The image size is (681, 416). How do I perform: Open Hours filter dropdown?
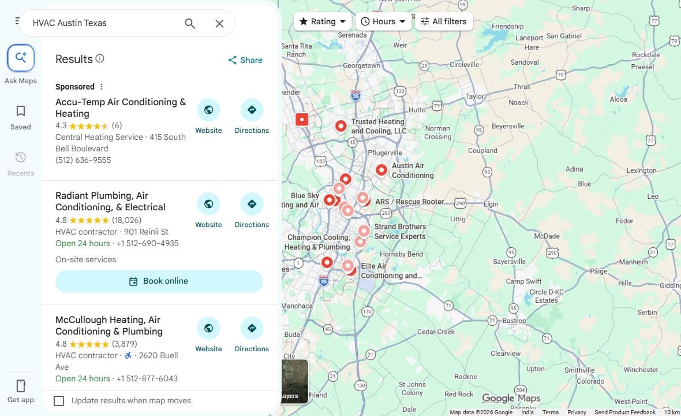pos(383,21)
